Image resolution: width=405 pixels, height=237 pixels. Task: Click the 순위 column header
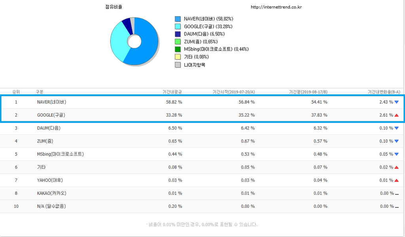coord(16,92)
